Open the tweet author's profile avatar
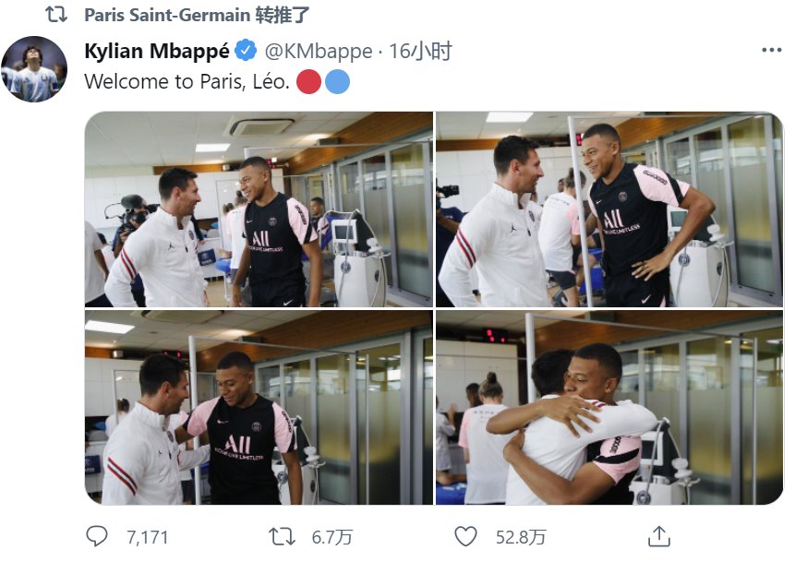This screenshot has width=807, height=562. click(34, 69)
